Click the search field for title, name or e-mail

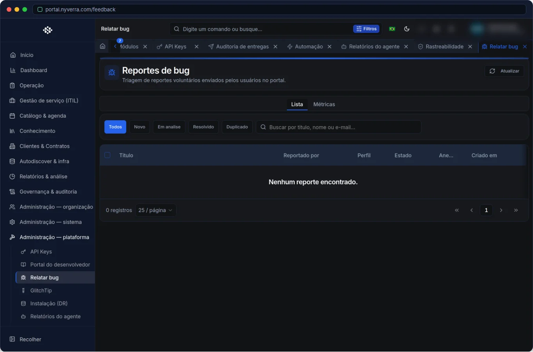pos(339,127)
